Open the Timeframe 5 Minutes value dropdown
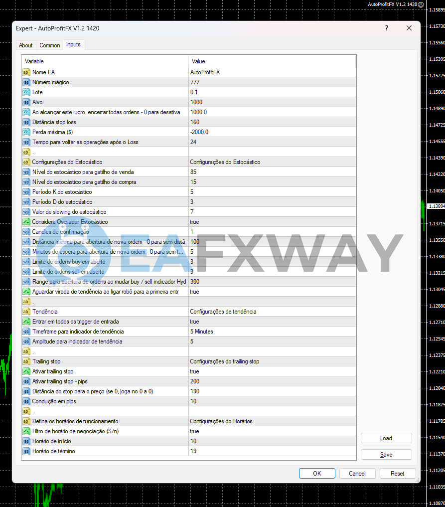Screen dimensions: 445x507 coord(272,332)
